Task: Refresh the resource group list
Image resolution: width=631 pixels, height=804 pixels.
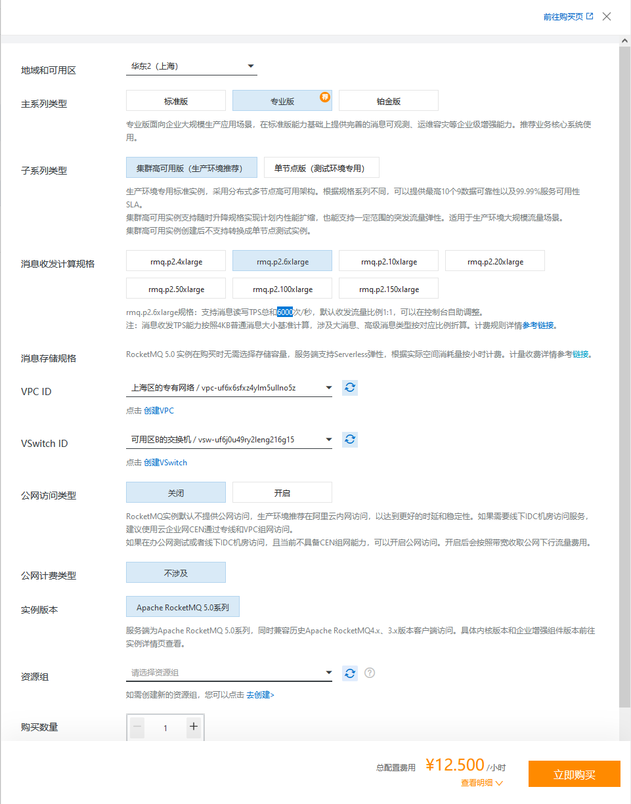Action: click(350, 673)
